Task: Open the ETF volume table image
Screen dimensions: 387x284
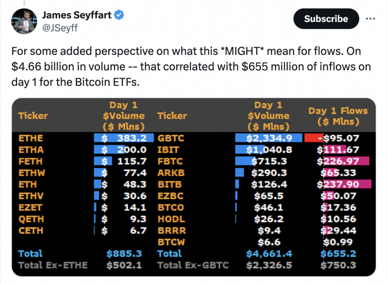Action: tap(194, 187)
